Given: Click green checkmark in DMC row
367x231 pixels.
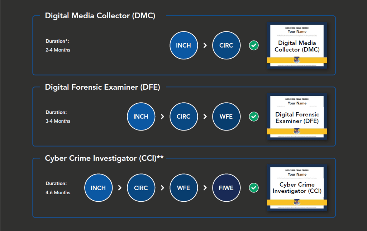Looking at the screenshot, I should [254, 45].
